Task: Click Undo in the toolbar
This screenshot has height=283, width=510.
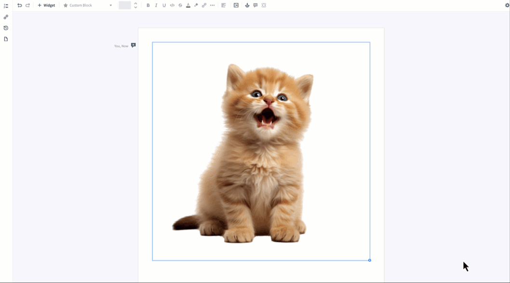Action: tap(19, 5)
